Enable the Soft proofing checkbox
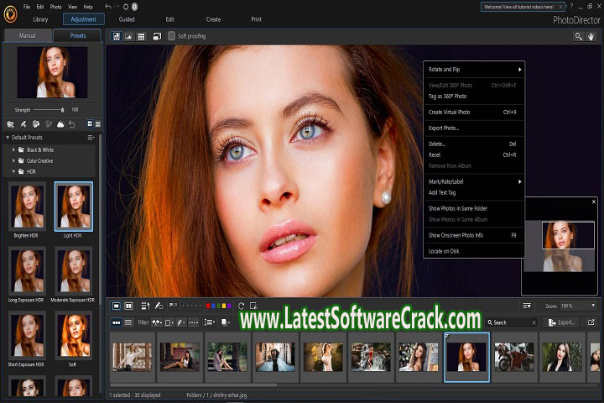This screenshot has height=403, width=604. click(x=171, y=36)
